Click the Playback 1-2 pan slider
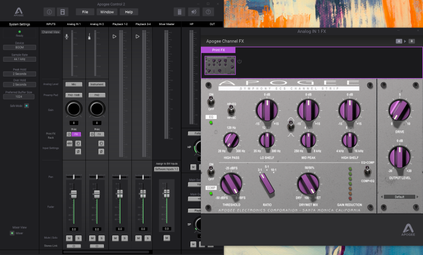 click(x=120, y=177)
